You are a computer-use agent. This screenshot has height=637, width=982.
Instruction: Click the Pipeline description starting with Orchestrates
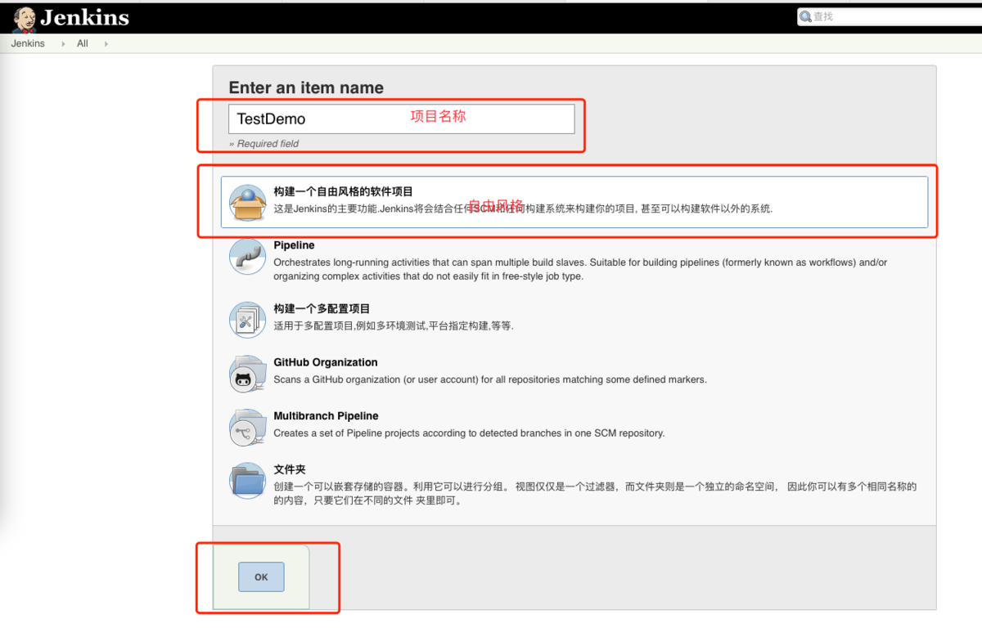point(580,269)
